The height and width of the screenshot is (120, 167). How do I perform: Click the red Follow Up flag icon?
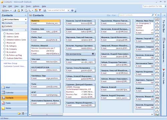[40, 10]
